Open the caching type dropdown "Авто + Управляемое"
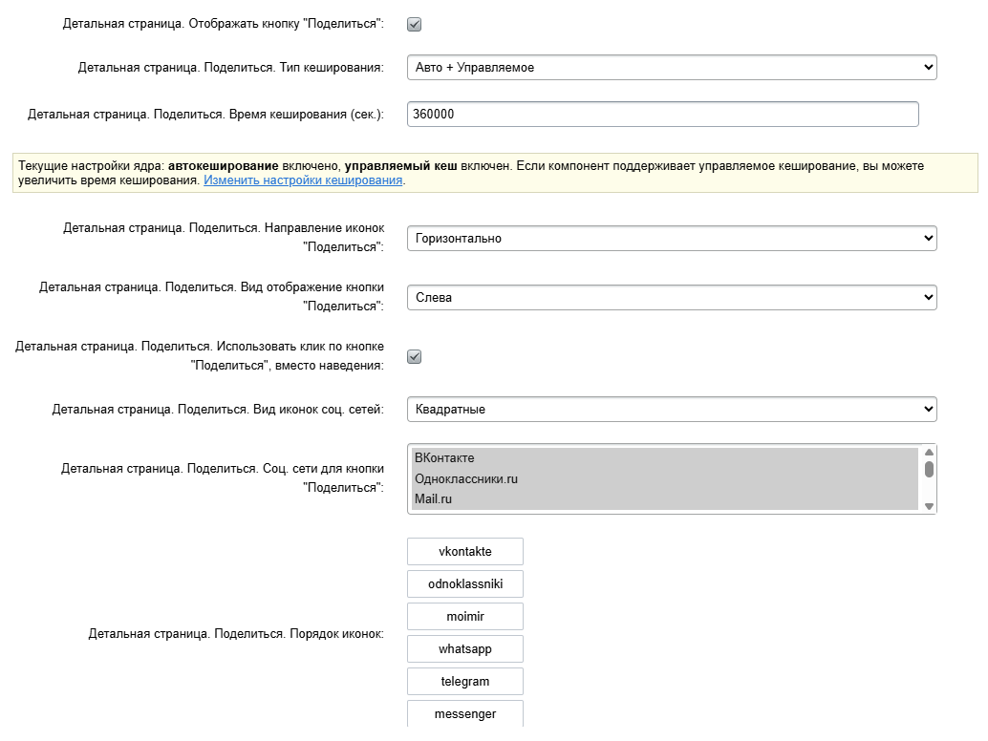988x741 pixels. [x=671, y=68]
